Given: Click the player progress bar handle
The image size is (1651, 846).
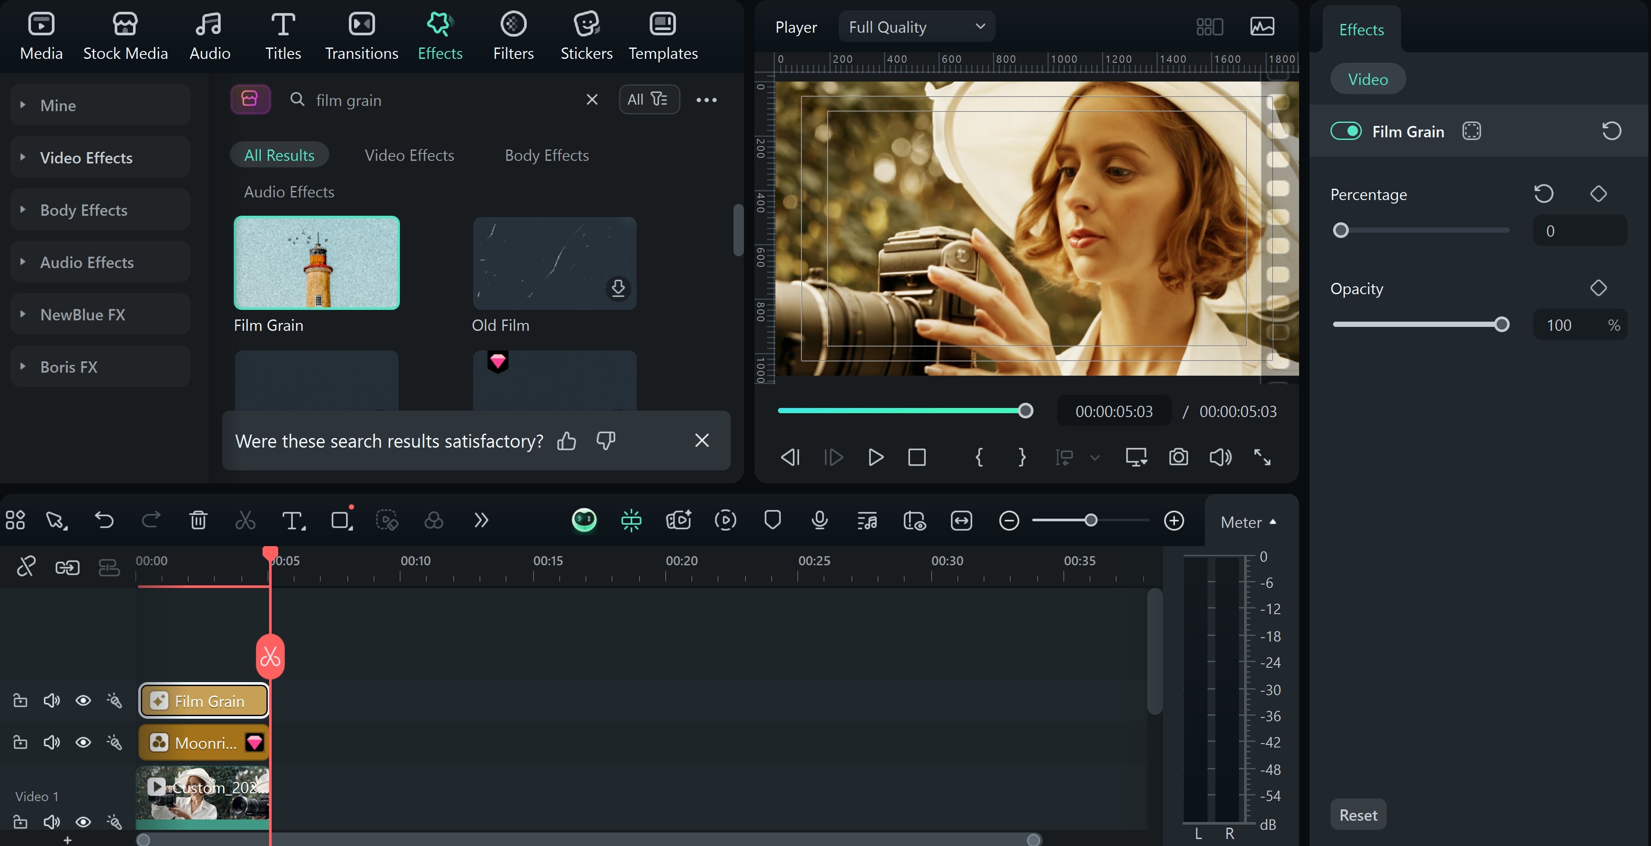Looking at the screenshot, I should [x=1026, y=411].
